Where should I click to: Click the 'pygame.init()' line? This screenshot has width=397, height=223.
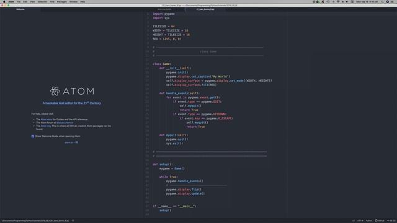[177, 72]
